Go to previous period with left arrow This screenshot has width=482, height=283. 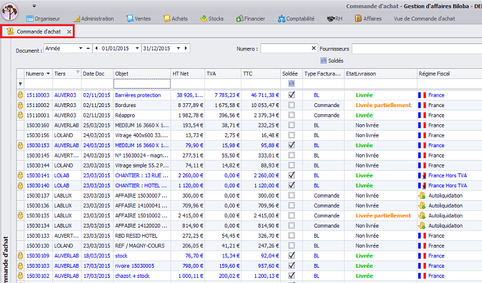96,48
